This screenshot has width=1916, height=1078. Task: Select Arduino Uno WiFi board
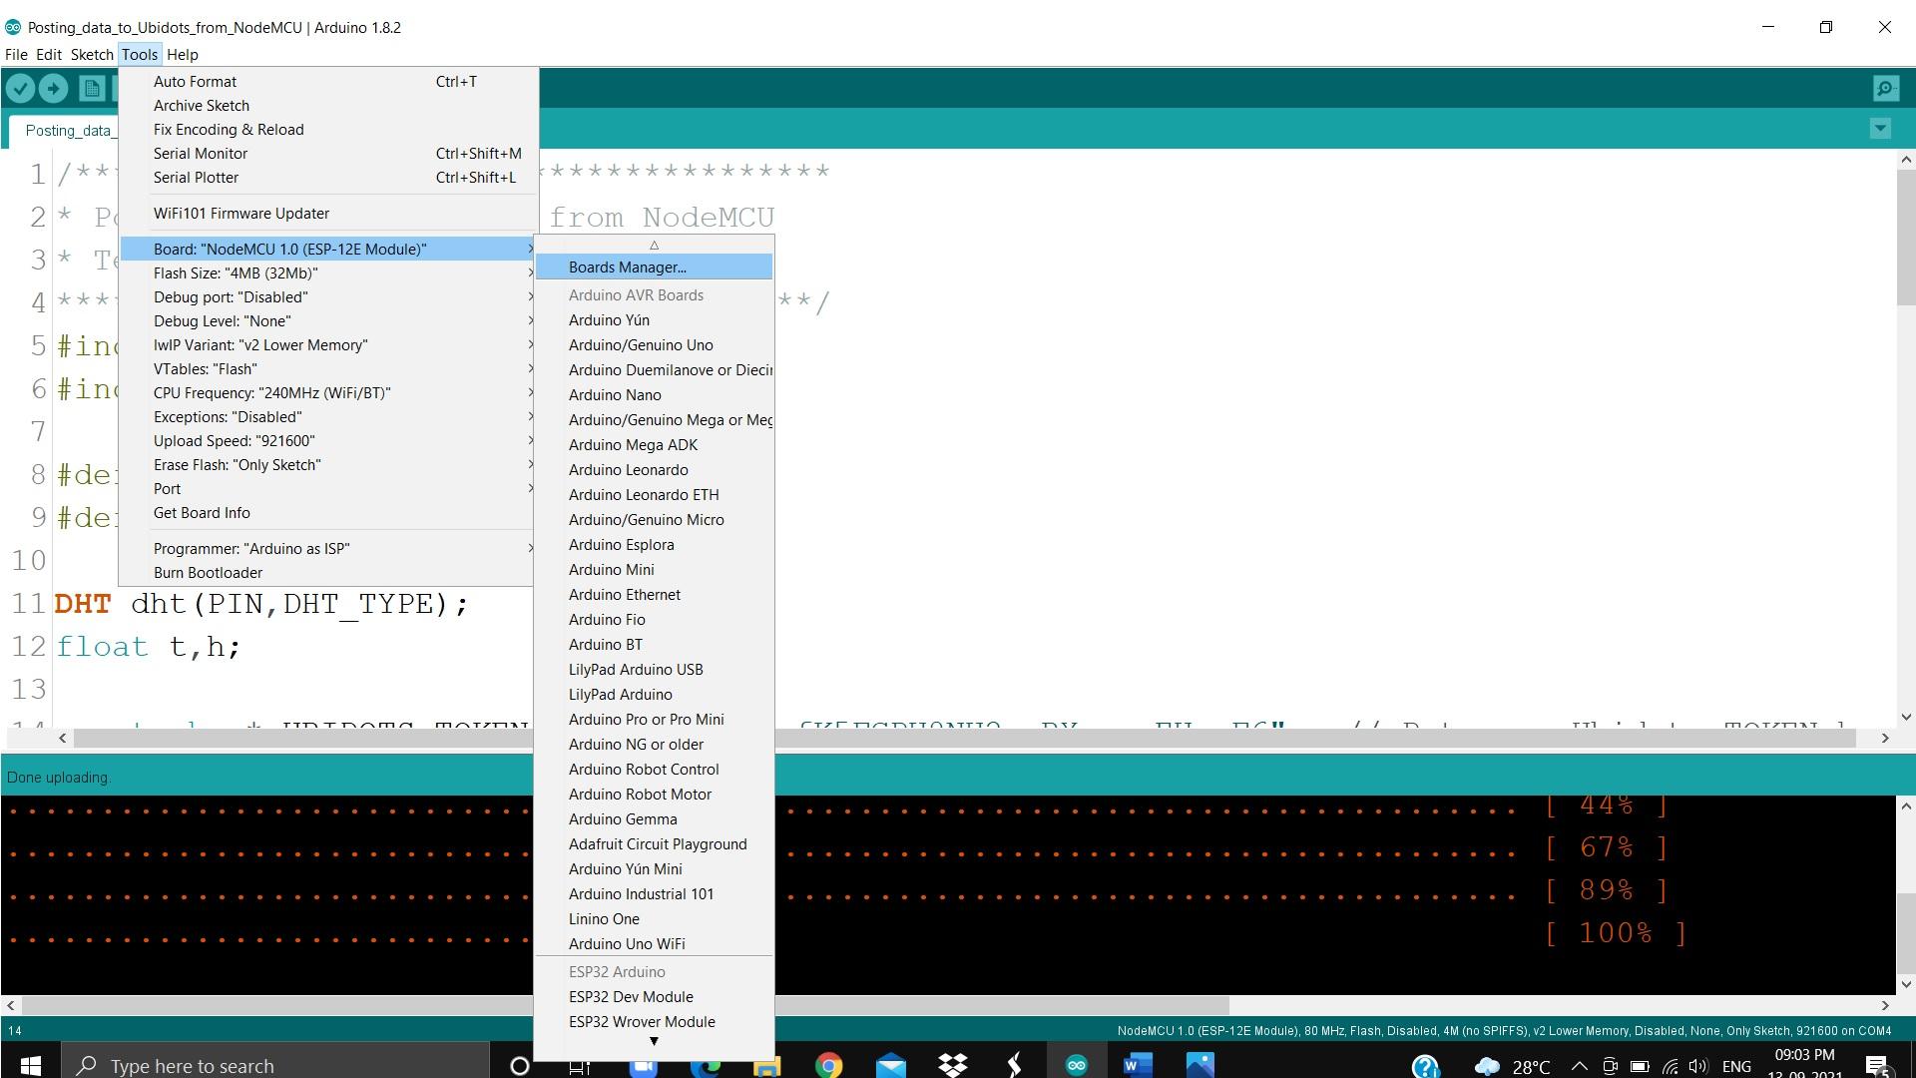tap(654, 944)
